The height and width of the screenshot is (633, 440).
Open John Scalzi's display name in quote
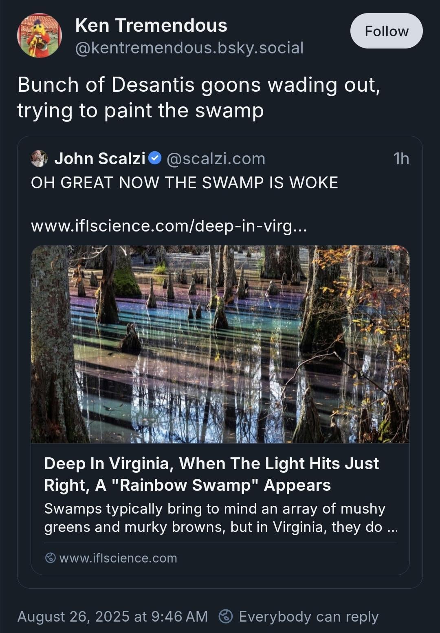pos(100,159)
